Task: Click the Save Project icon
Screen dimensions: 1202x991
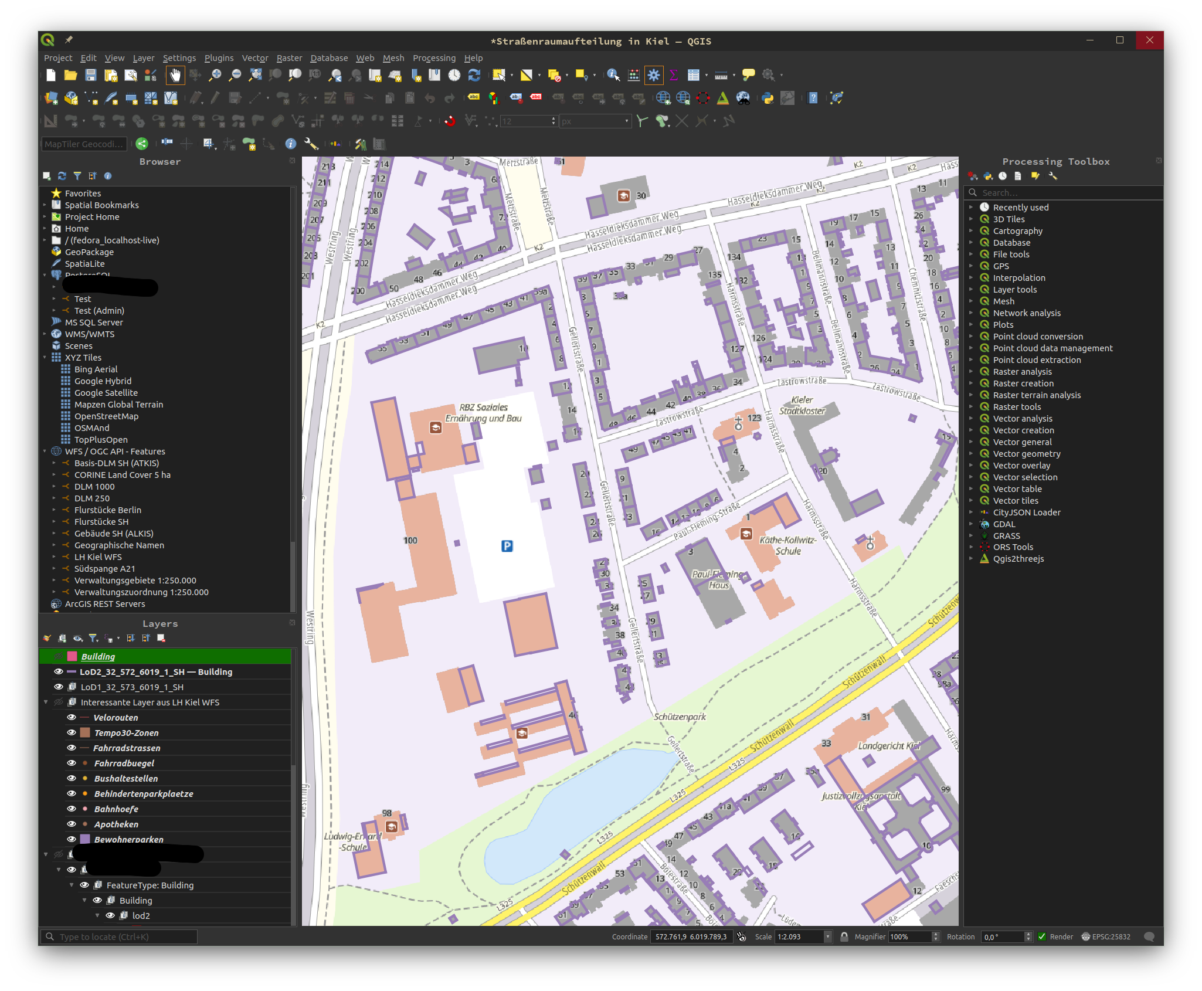Action: click(x=90, y=75)
